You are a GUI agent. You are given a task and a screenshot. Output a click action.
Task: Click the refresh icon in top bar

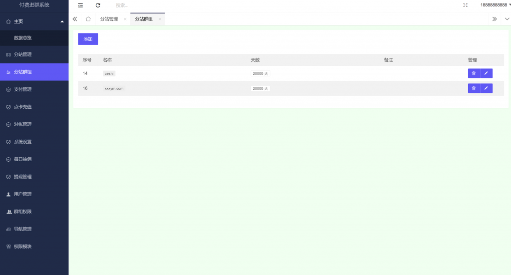click(98, 5)
